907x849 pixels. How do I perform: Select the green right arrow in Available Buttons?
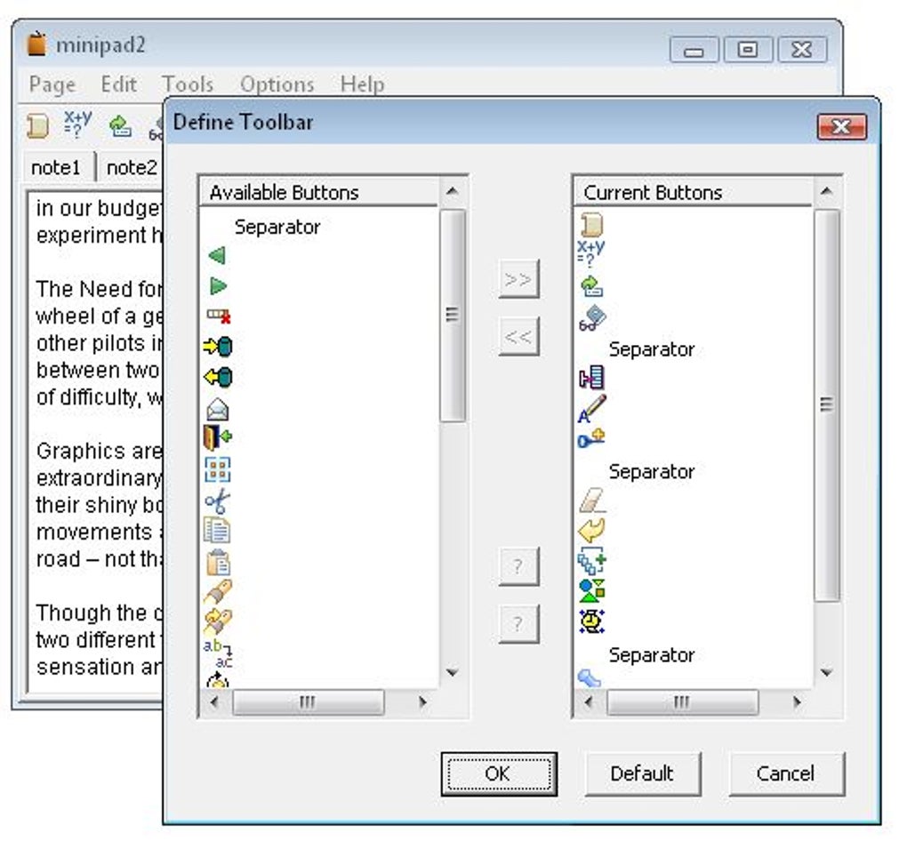pos(218,286)
